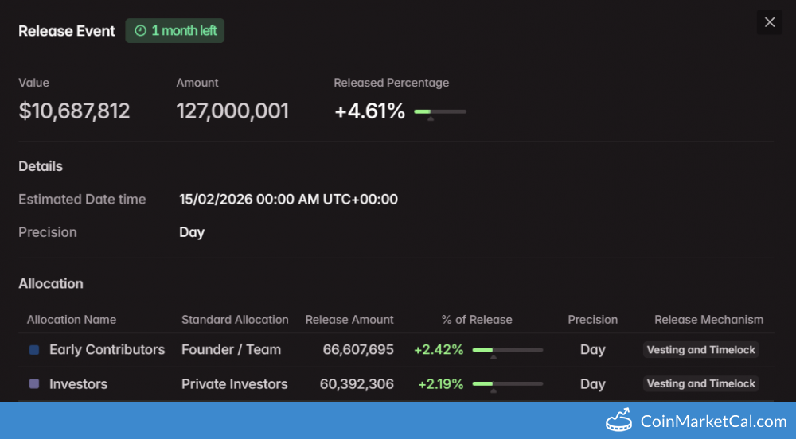
Task: Sort by Allocation Name column header
Action: pyautogui.click(x=72, y=320)
